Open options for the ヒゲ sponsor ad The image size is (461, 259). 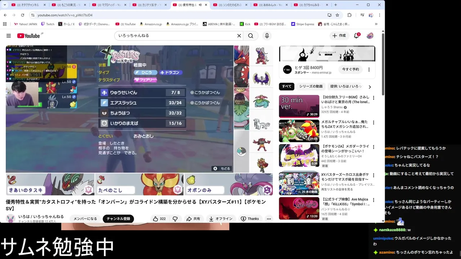click(369, 69)
